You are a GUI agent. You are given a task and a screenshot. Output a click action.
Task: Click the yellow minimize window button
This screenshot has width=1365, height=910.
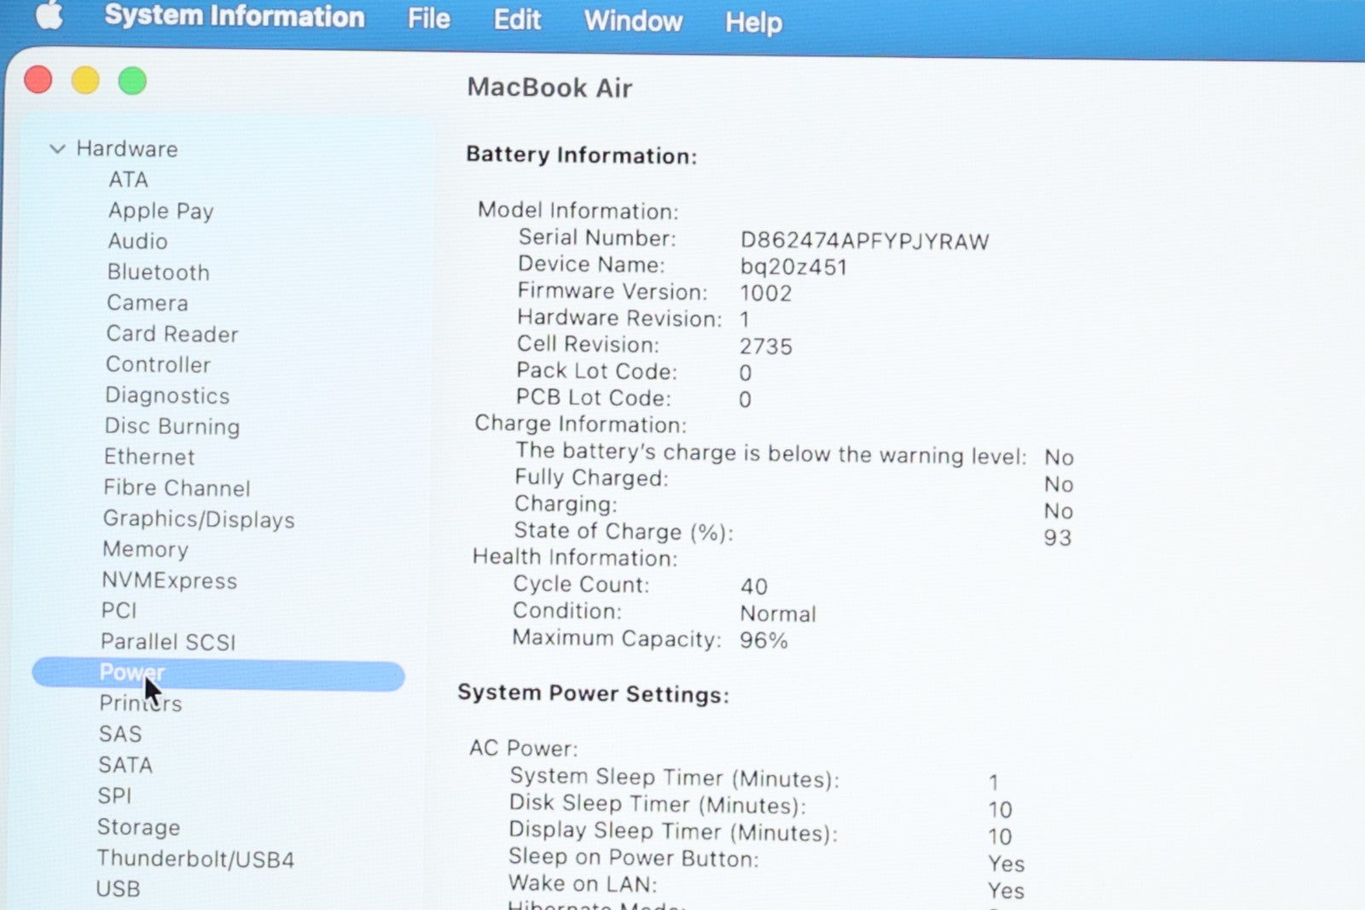point(85,81)
